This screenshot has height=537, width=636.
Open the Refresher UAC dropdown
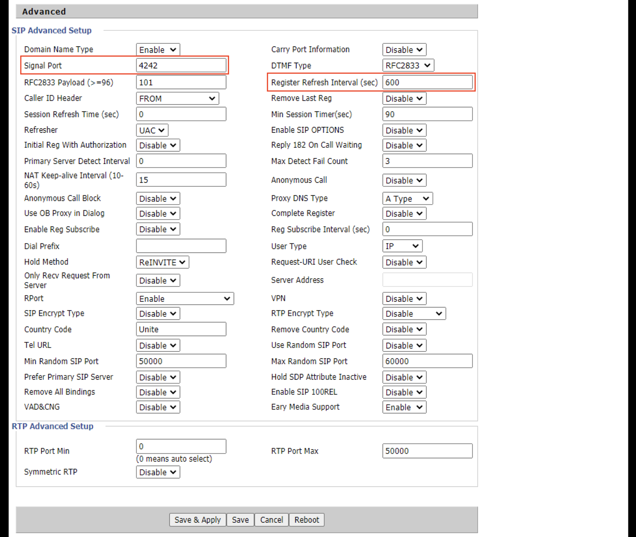[152, 130]
